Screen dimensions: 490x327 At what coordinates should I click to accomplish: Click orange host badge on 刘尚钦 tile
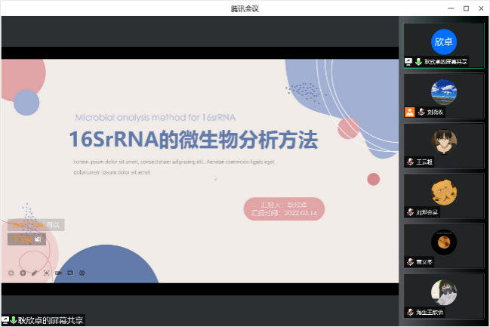point(409,112)
